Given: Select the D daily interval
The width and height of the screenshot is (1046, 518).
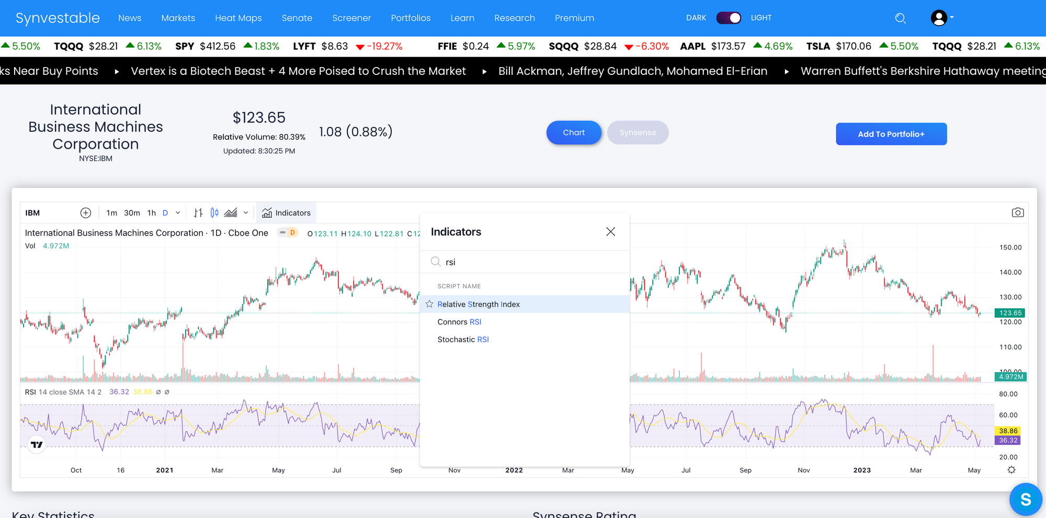Looking at the screenshot, I should [x=165, y=213].
